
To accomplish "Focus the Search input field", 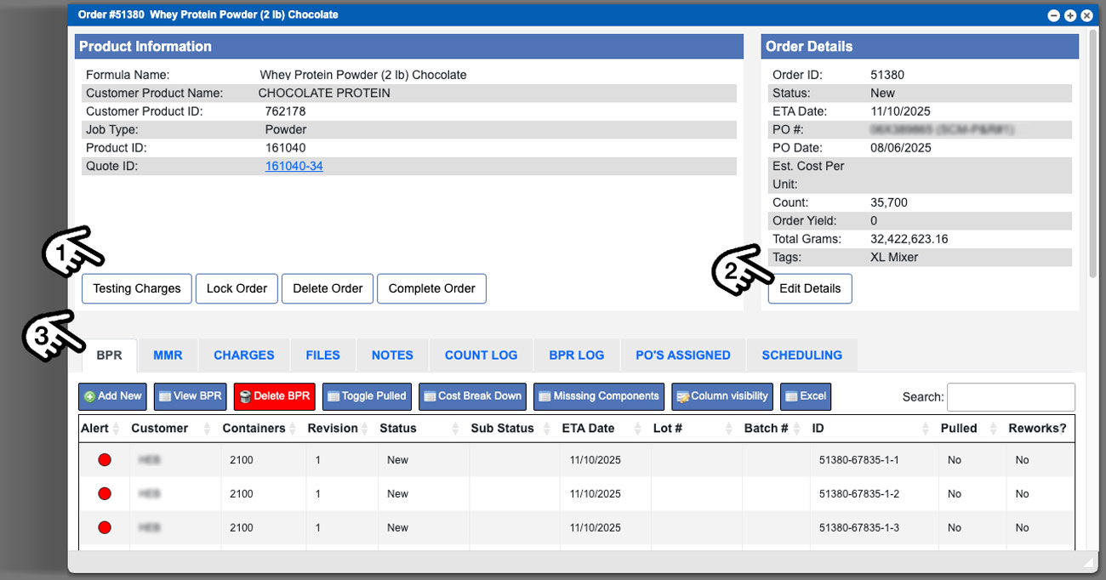I will 1011,397.
